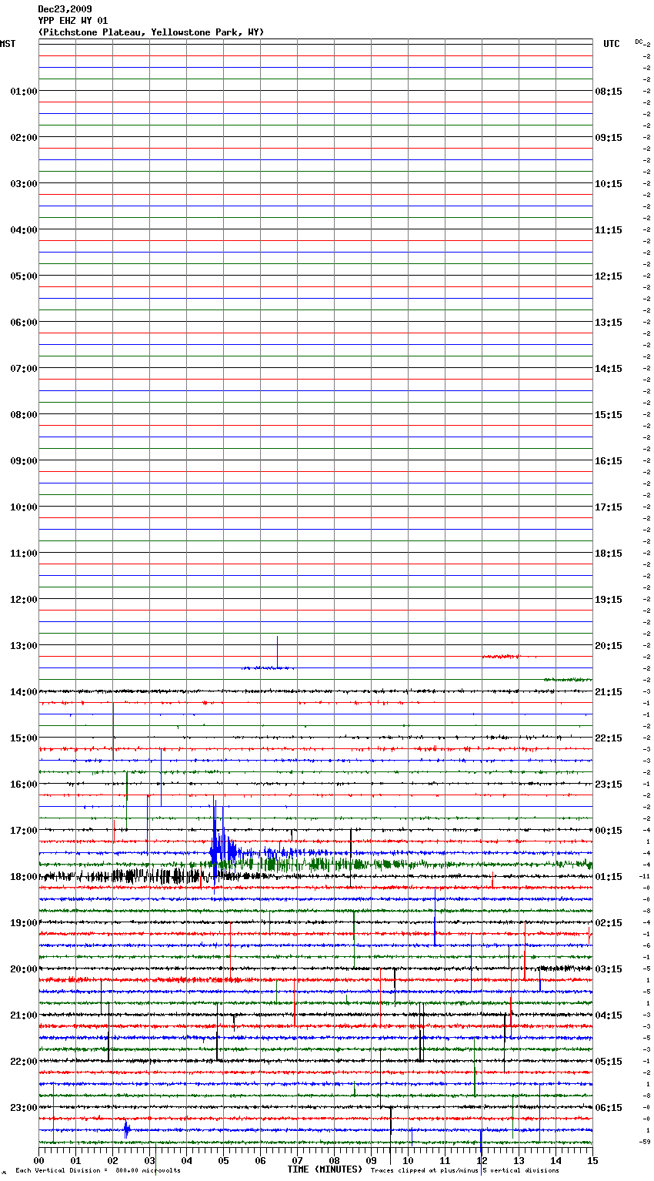Select the station code YPP EHZ WY 01
The width and height of the screenshot is (654, 1181).
pos(73,21)
